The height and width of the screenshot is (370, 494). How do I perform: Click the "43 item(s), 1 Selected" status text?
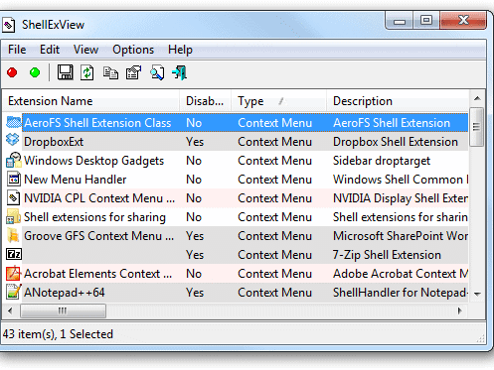click(58, 334)
